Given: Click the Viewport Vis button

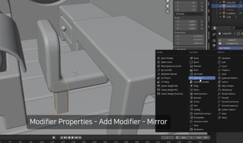Looking at the screenshot, I should click(230, 43).
